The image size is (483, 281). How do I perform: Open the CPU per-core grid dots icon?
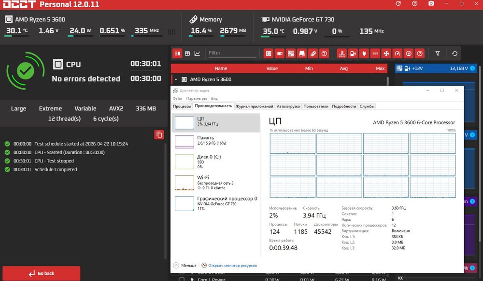point(171,32)
